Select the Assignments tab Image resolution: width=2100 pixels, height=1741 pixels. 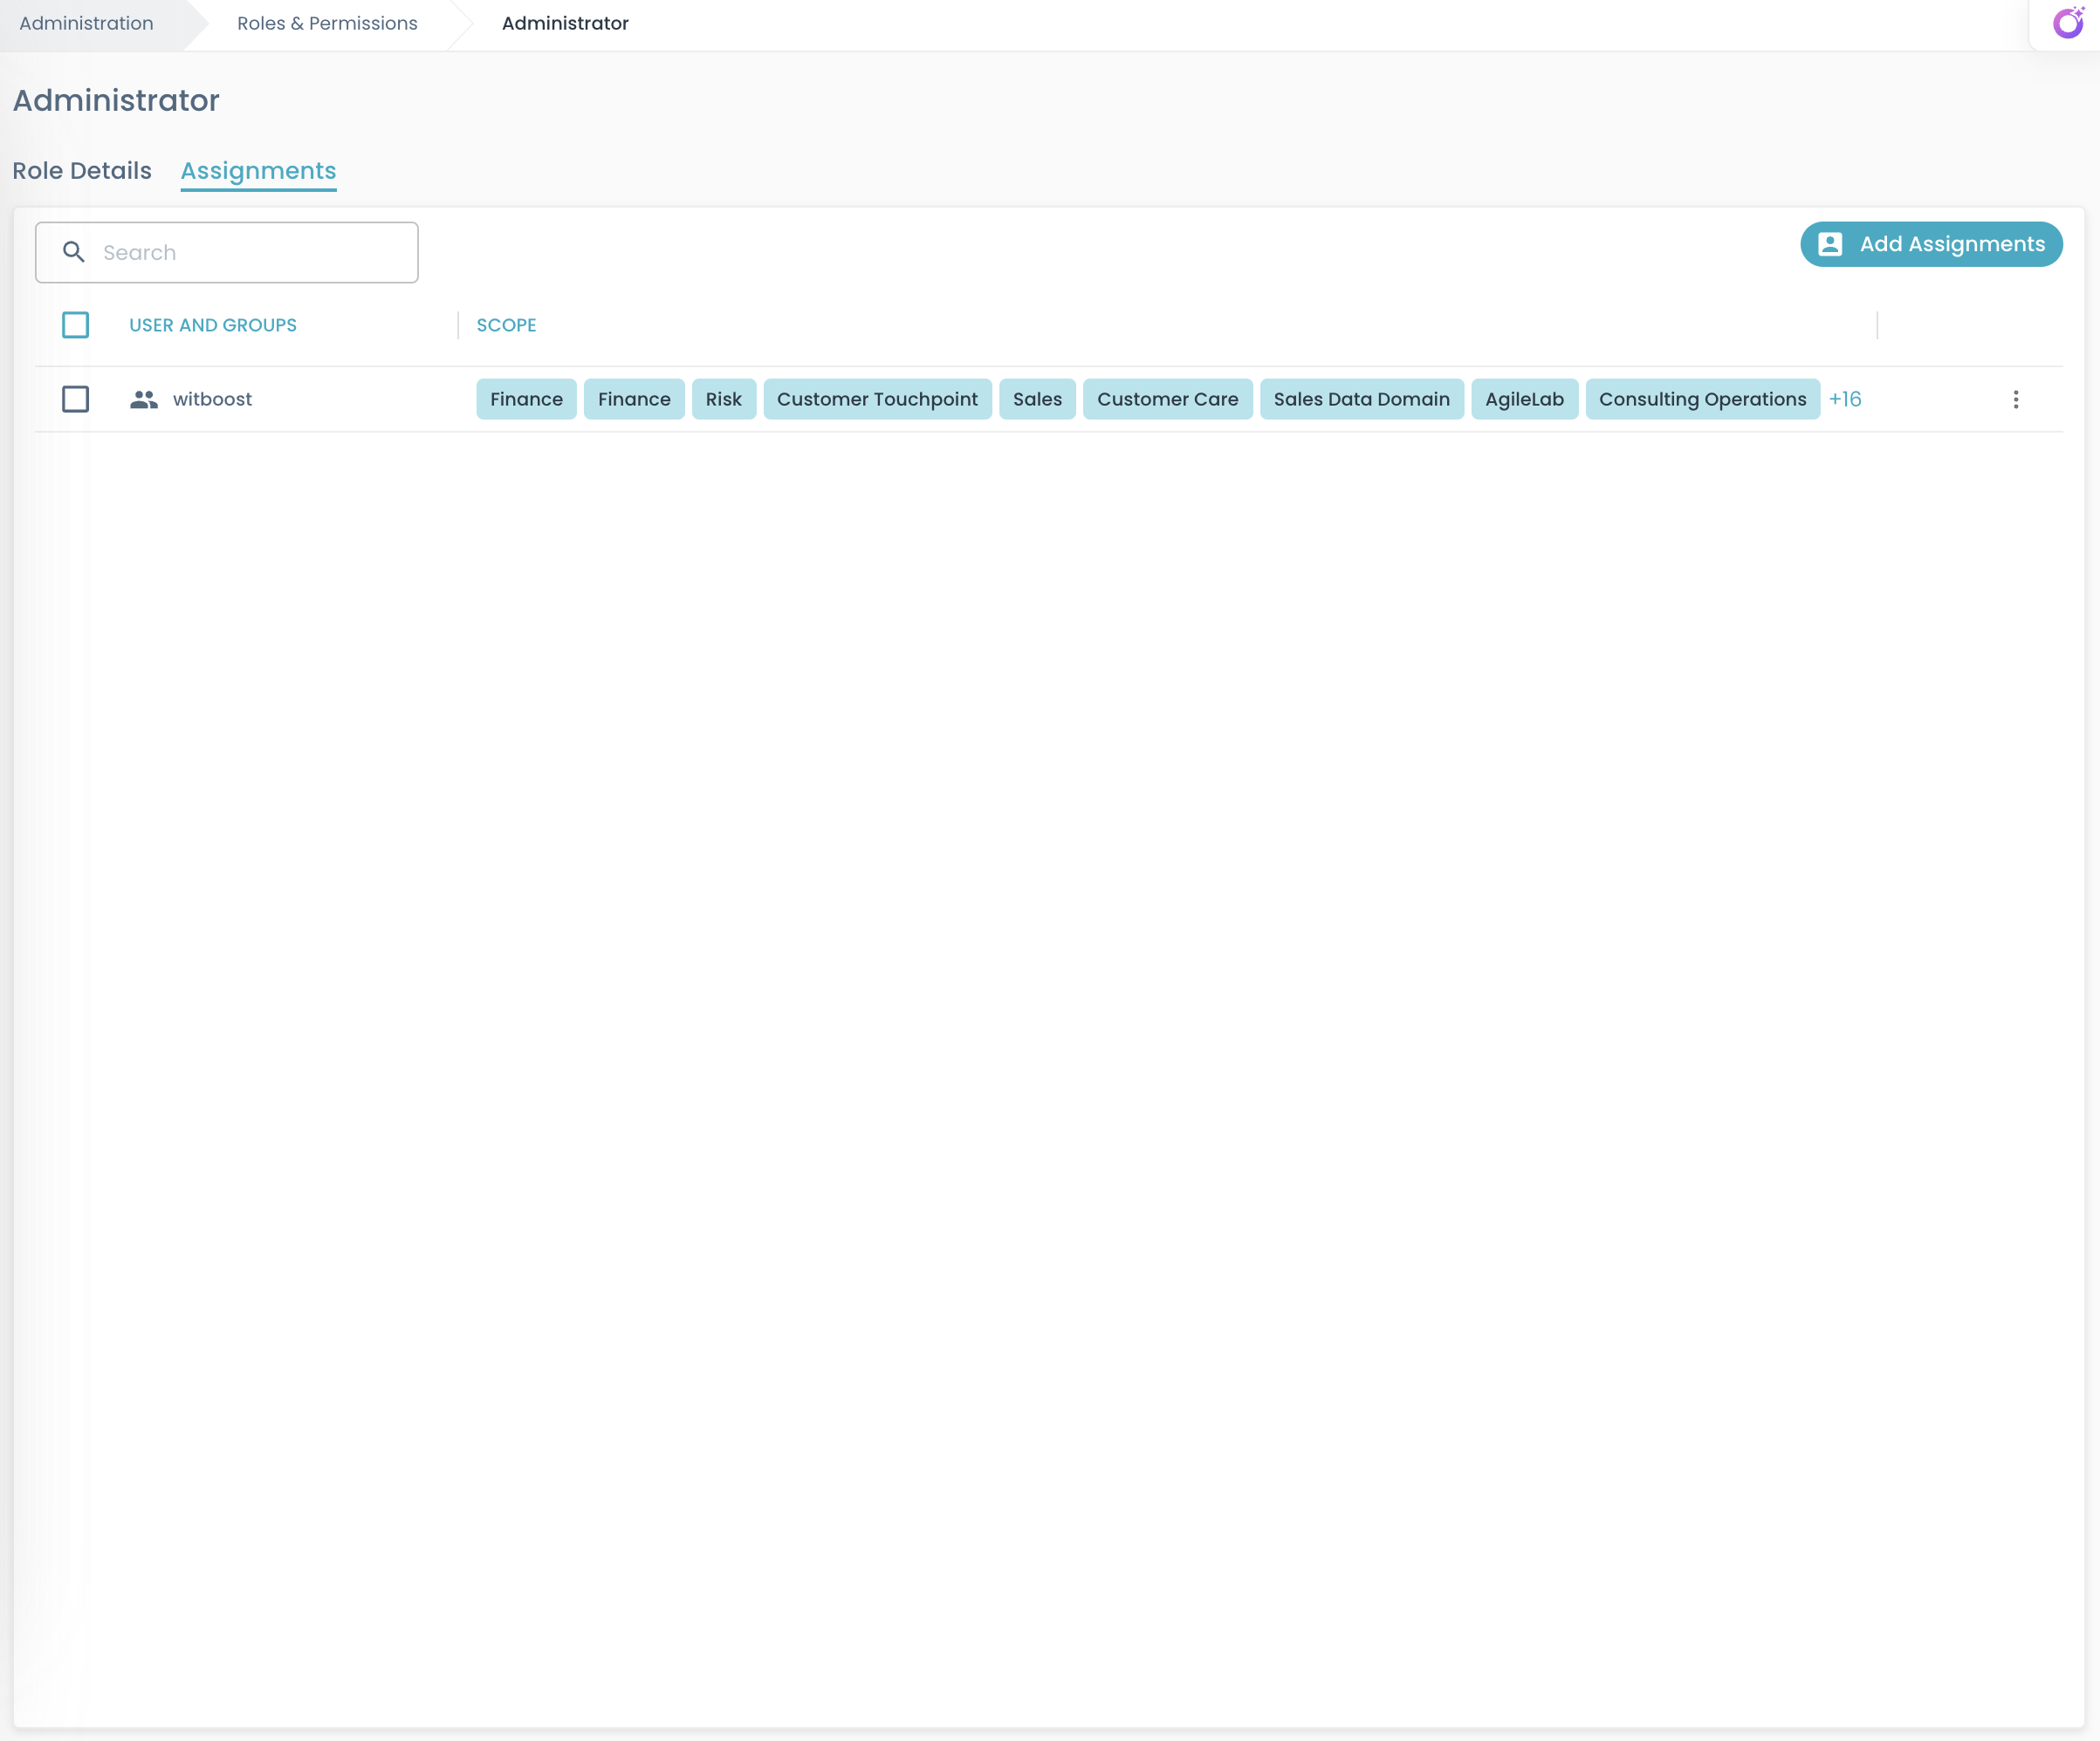(x=258, y=171)
